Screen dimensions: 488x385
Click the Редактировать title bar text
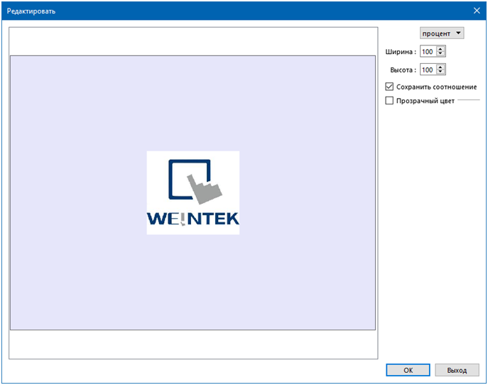click(31, 11)
